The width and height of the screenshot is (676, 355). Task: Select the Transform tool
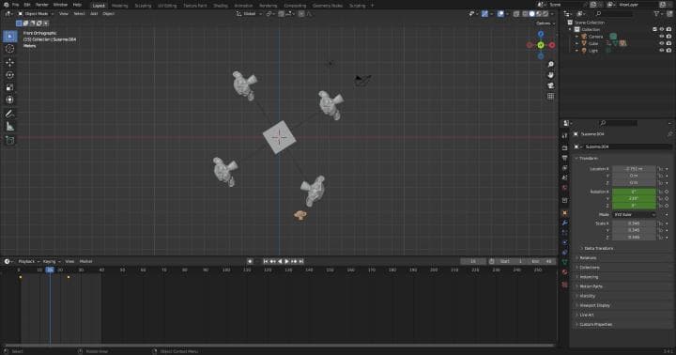coord(10,100)
